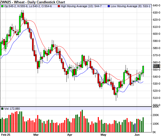
Task: Click the 300K volume axis label
Action: [156, 107]
